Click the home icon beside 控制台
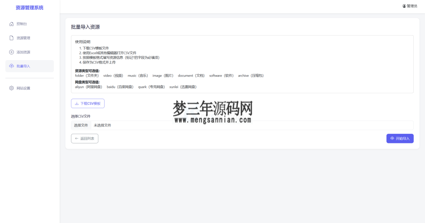 (x=11, y=24)
